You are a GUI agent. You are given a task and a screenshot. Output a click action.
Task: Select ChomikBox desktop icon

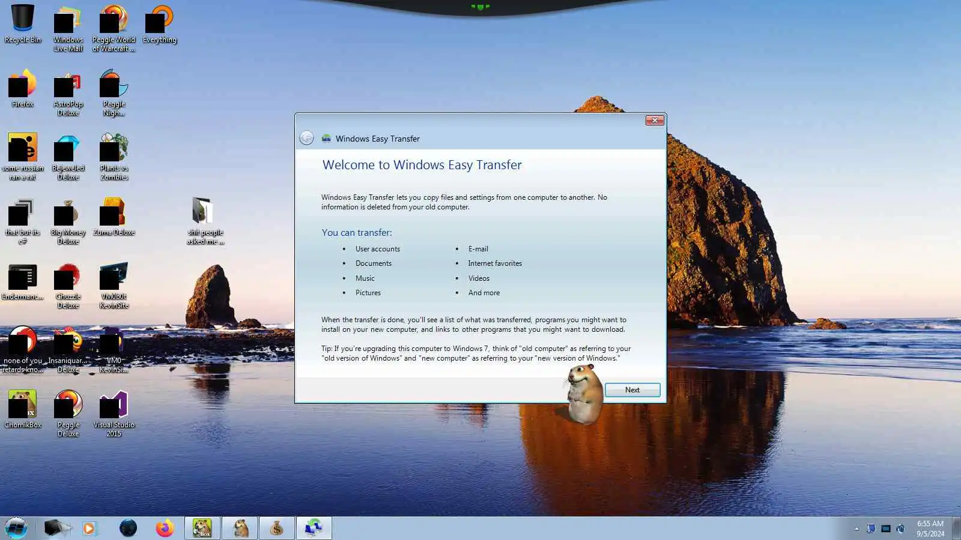coord(23,409)
